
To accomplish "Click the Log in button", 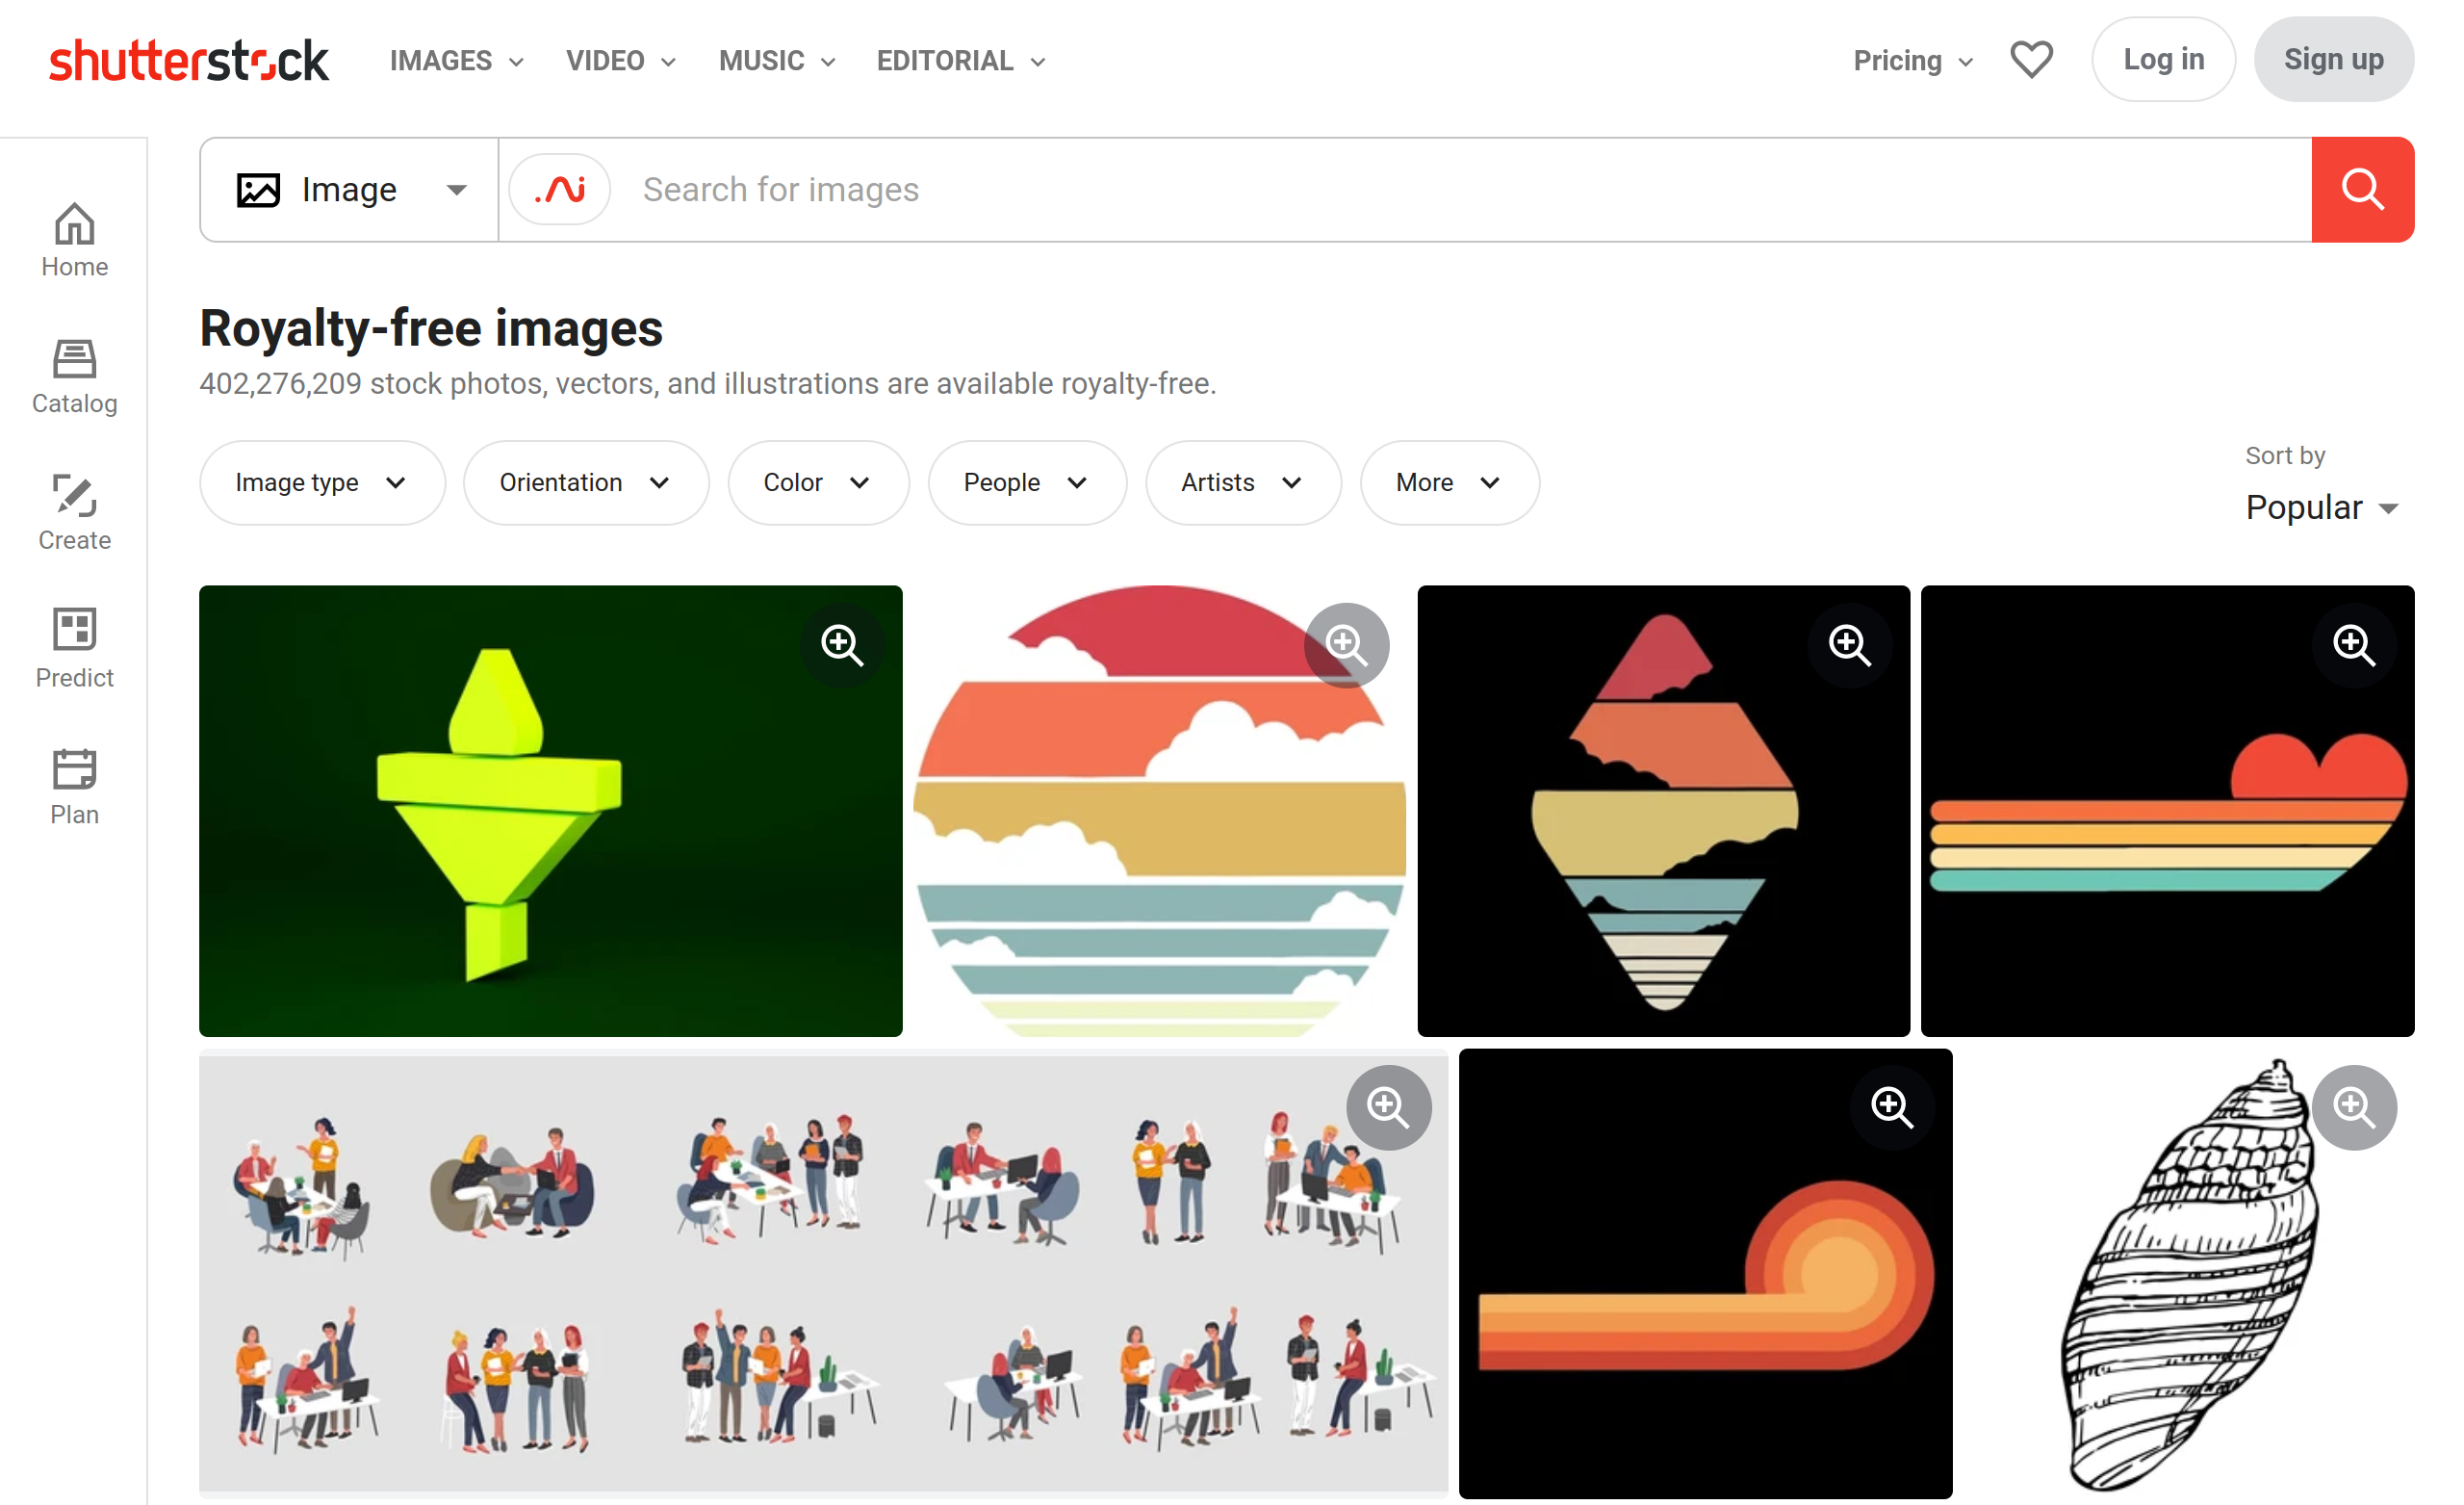I will tap(2163, 59).
